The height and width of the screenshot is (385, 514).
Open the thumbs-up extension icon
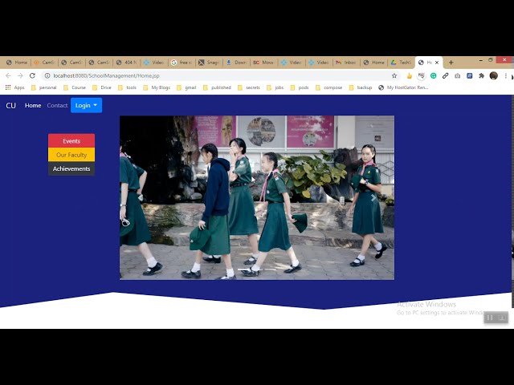click(x=409, y=75)
